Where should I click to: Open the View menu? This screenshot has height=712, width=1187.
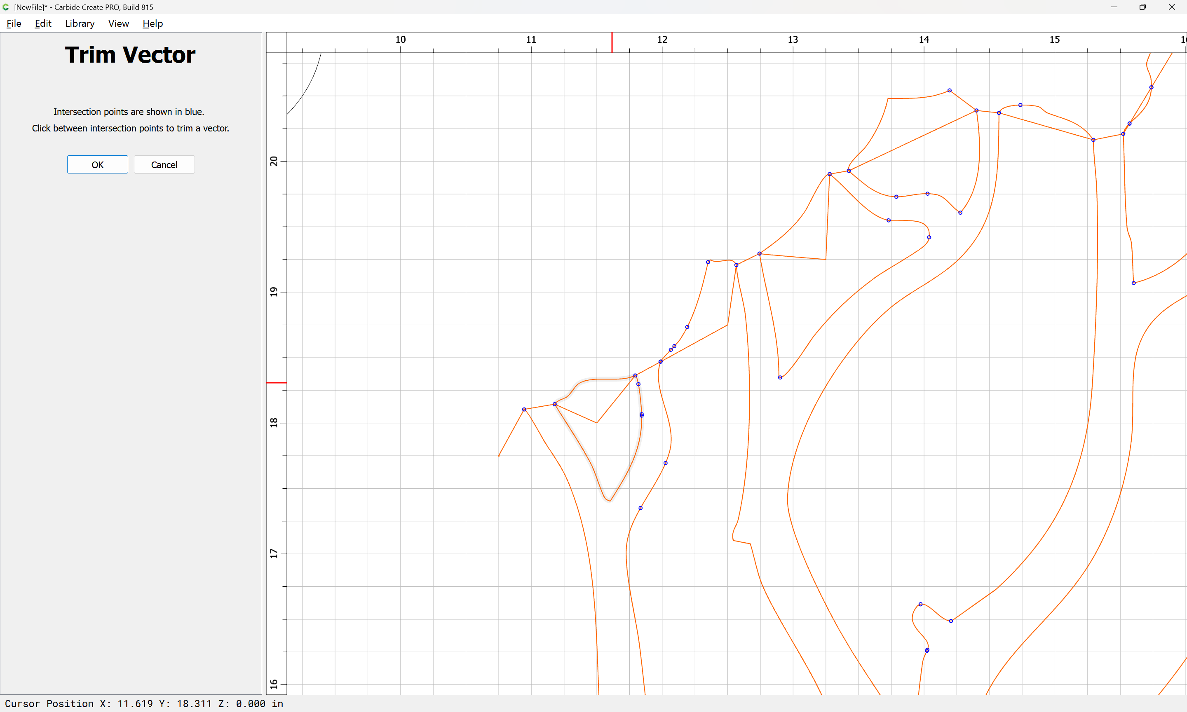pos(119,23)
